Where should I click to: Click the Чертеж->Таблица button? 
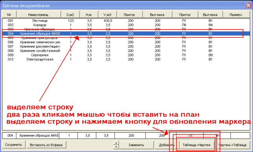coord(232,145)
